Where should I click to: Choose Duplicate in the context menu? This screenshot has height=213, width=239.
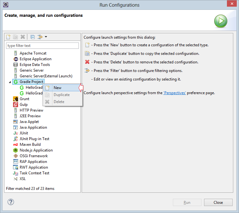[x=62, y=95]
